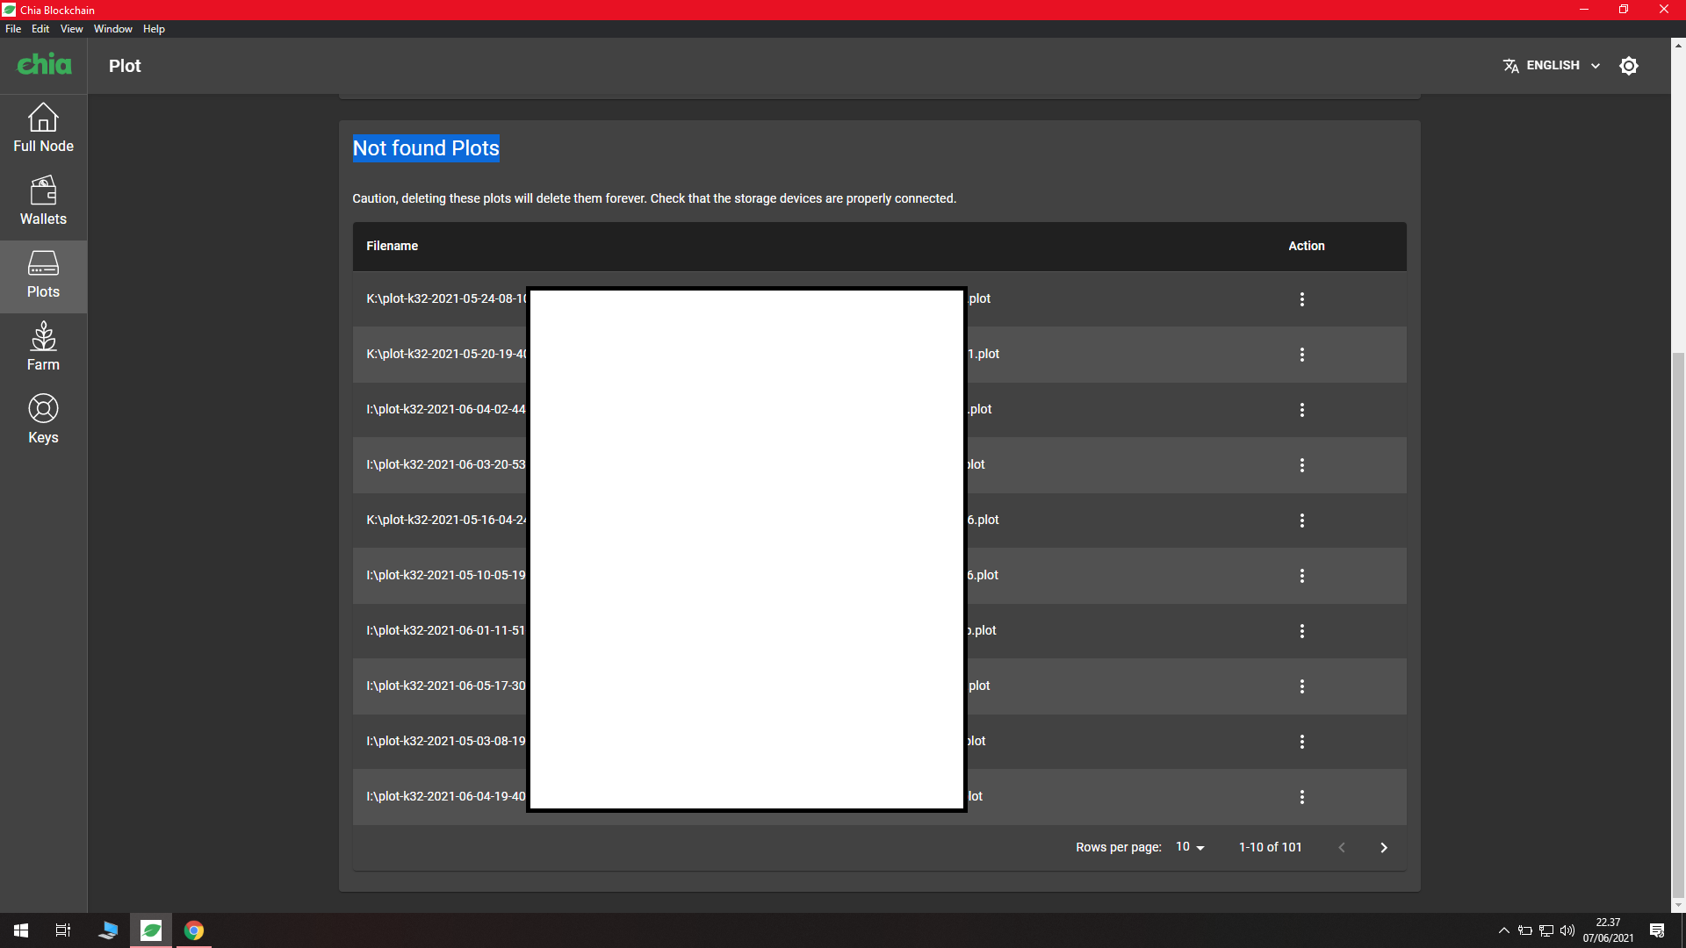
Task: Open the Keys page
Action: pyautogui.click(x=43, y=420)
